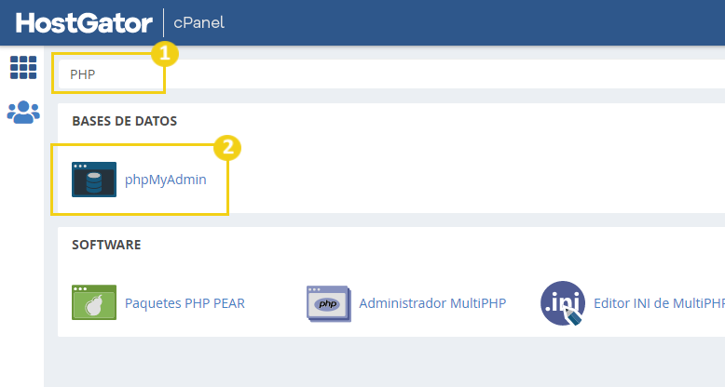Image resolution: width=725 pixels, height=387 pixels.
Task: Open Administrador MultiPHP link
Action: coord(432,303)
